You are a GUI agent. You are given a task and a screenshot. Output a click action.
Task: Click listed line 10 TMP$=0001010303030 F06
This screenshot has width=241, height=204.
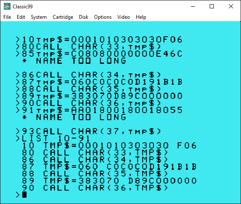[x=109, y=146]
